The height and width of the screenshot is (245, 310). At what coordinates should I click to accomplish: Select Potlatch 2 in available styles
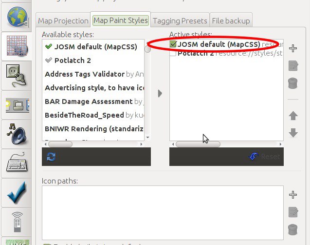pos(93,61)
